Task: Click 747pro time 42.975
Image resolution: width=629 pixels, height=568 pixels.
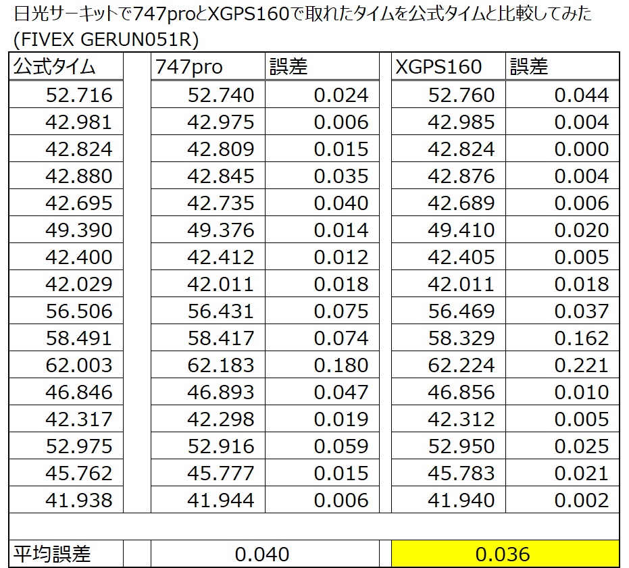Action: click(x=208, y=122)
